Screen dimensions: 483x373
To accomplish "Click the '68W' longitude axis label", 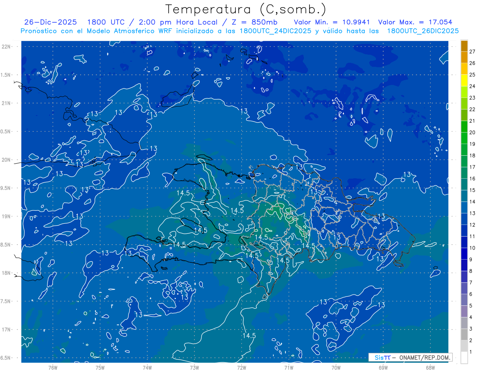I will point(430,367).
